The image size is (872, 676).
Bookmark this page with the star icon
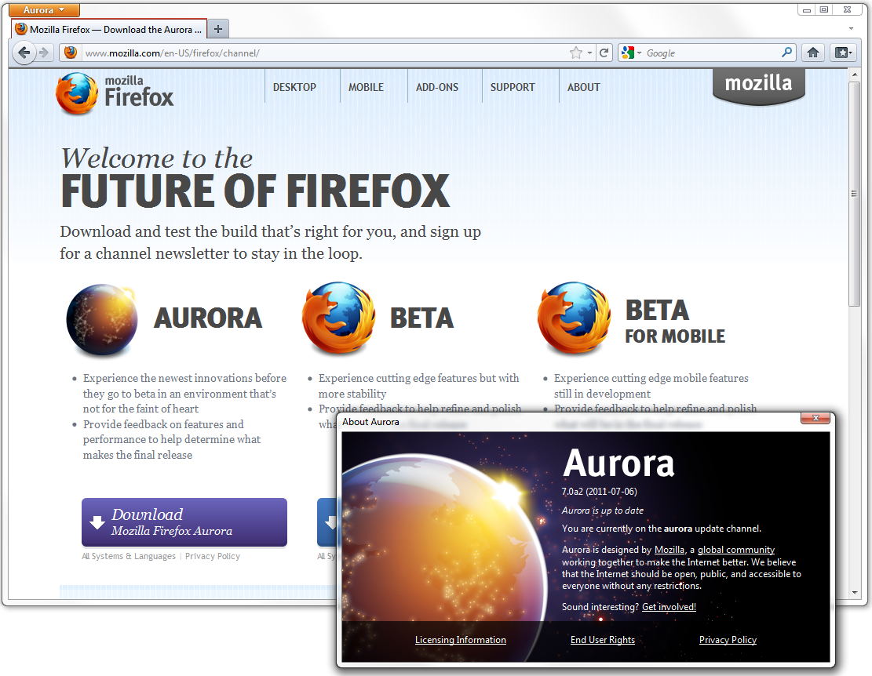[x=577, y=53]
